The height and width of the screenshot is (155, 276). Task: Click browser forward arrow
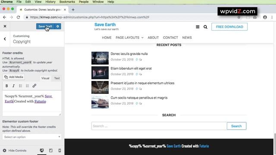(12, 17)
